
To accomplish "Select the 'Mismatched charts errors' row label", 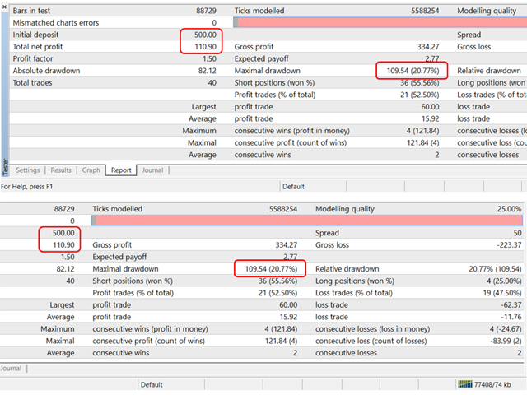I will tap(56, 23).
